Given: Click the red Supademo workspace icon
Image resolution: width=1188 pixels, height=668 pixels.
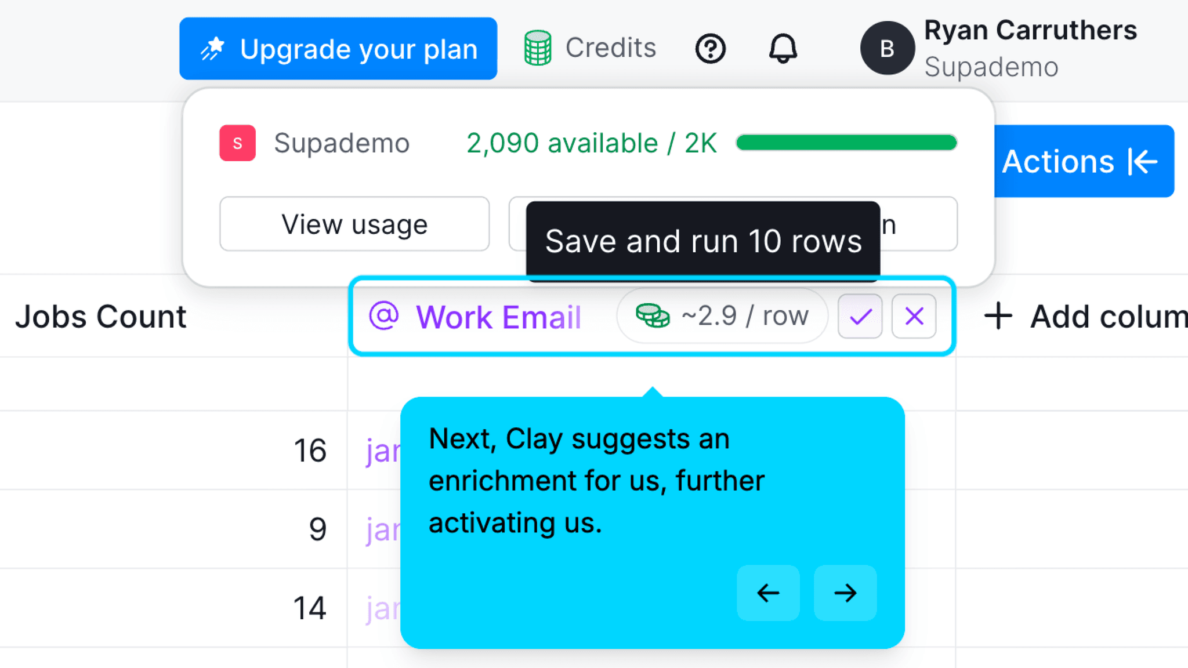Looking at the screenshot, I should pyautogui.click(x=237, y=143).
